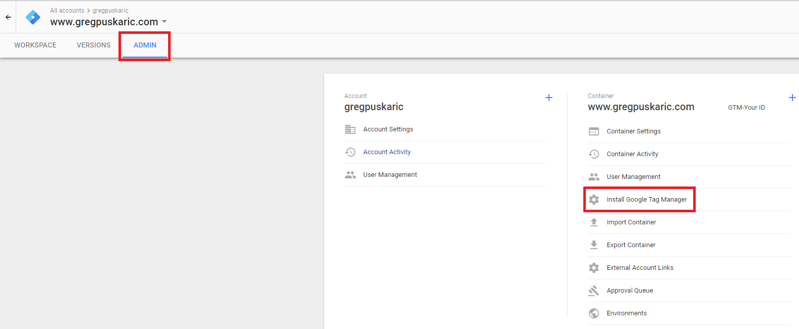Image resolution: width=799 pixels, height=329 pixels.
Task: Click the Google Tag Manager logo
Action: coord(33,17)
